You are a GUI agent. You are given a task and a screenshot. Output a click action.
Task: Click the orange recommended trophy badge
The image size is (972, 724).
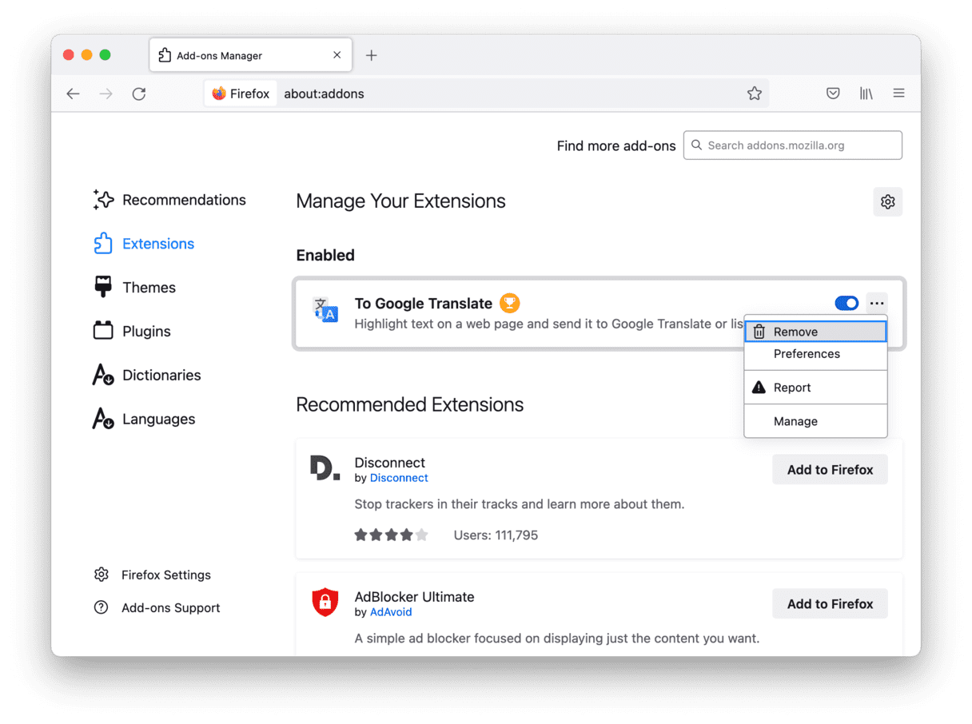pyautogui.click(x=510, y=303)
